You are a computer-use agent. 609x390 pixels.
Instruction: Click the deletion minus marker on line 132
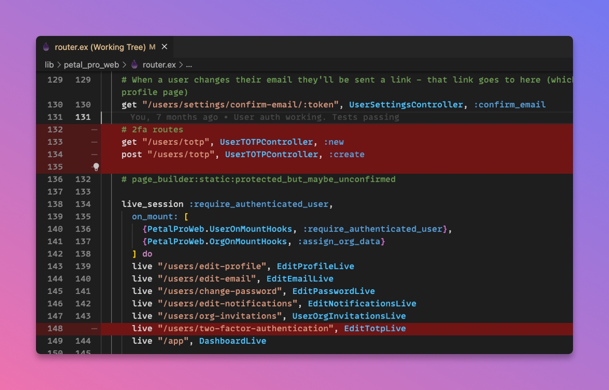94,129
